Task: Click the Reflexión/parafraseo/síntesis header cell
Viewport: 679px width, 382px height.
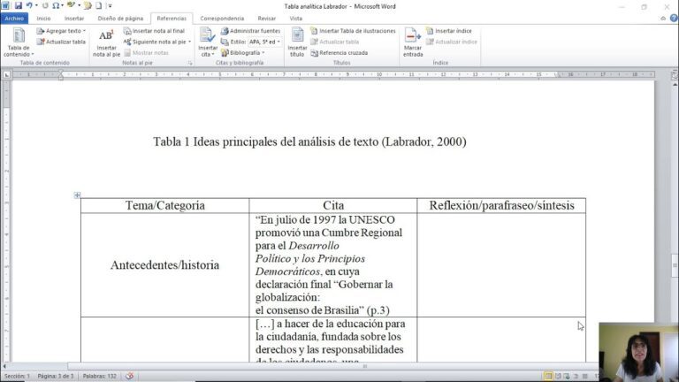Action: 501,205
